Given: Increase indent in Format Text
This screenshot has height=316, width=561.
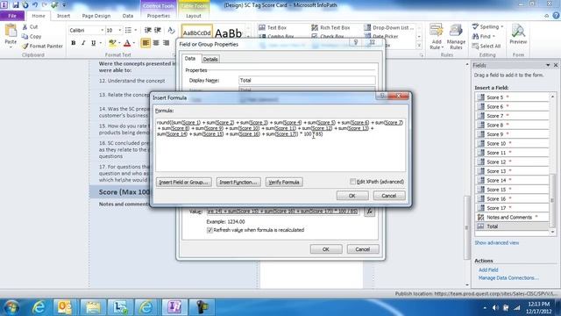Looking at the screenshot, I should click(x=158, y=30).
